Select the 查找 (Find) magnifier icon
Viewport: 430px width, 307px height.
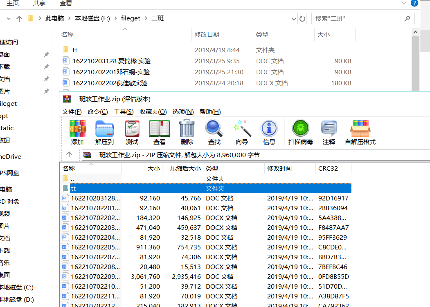coord(214,131)
